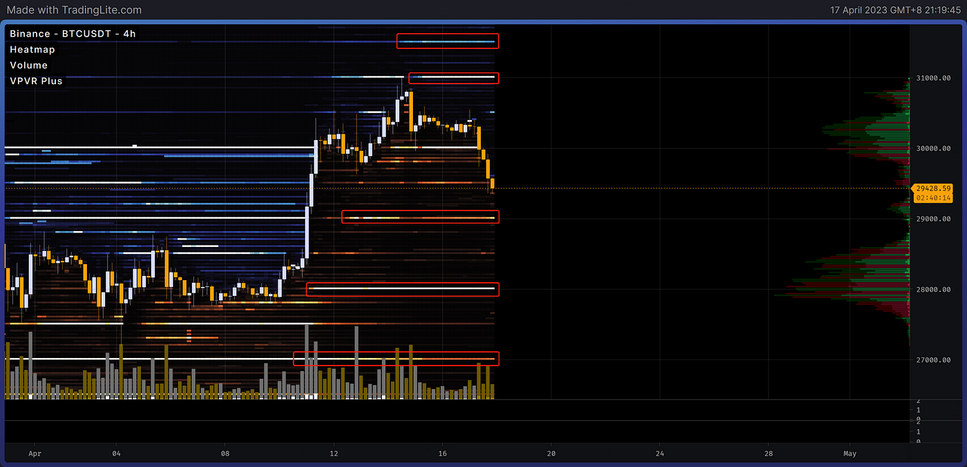Click the May label on time axis
This screenshot has width=967, height=467.
(850, 454)
